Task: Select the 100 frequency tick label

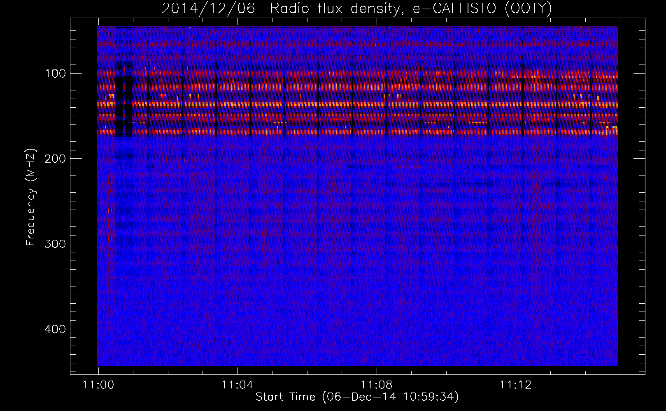Action: coord(56,74)
